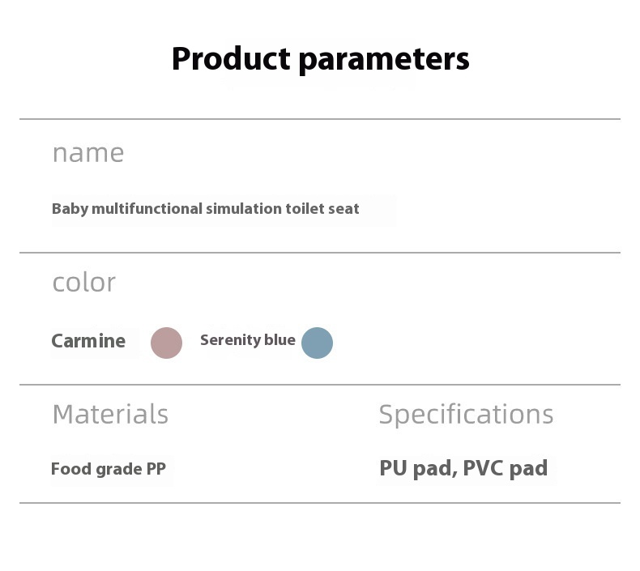Click the divider between name and color
This screenshot has height=571, width=640.
click(x=320, y=253)
